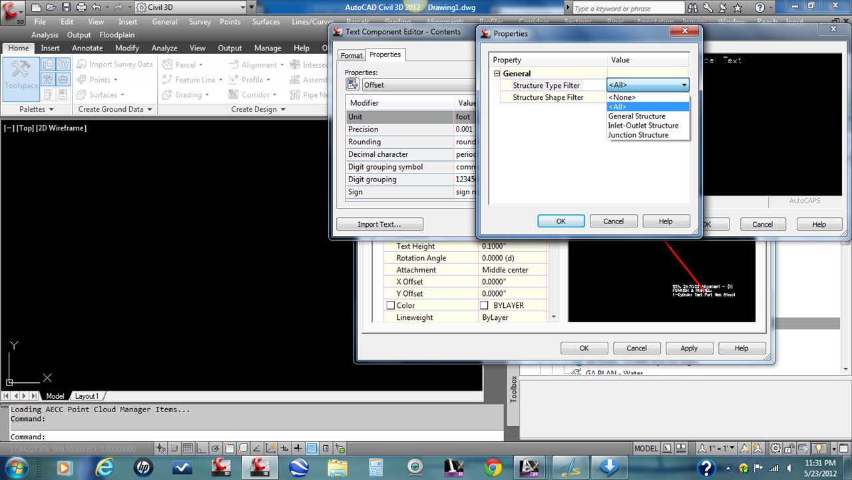Tick the Color checkbox in the label style dialog
Image resolution: width=852 pixels, height=480 pixels.
391,305
